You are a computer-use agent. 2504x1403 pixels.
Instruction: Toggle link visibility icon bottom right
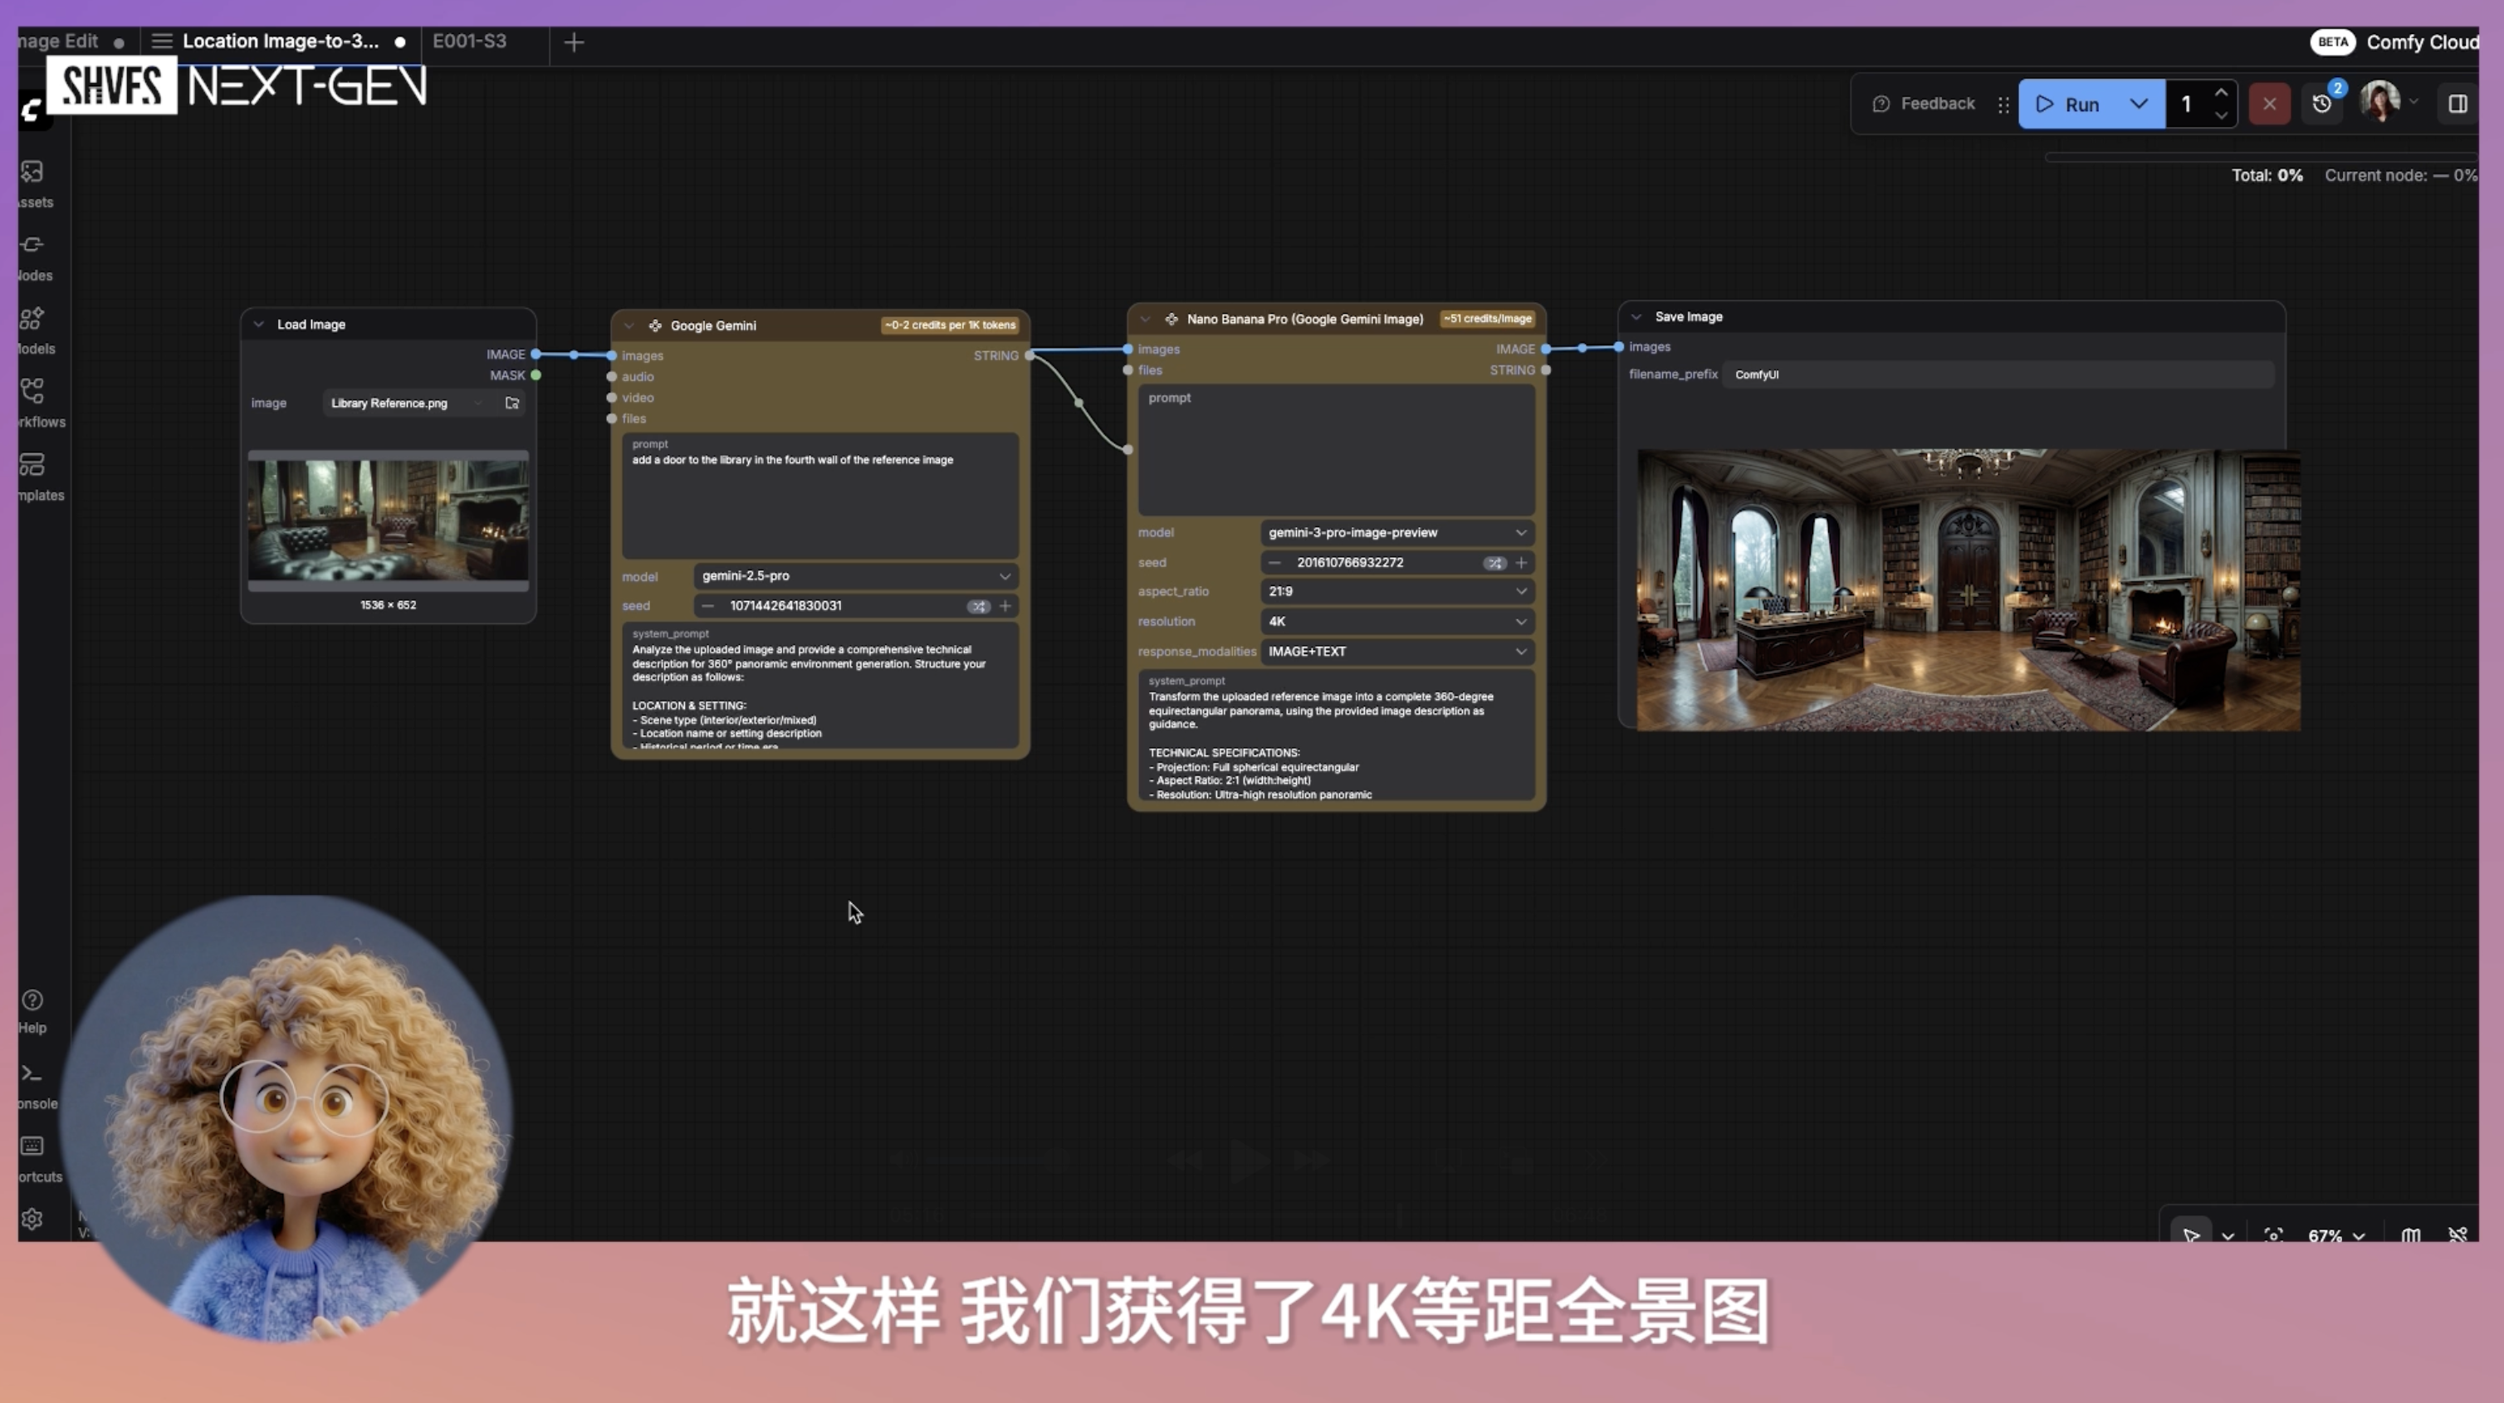pos(2458,1234)
